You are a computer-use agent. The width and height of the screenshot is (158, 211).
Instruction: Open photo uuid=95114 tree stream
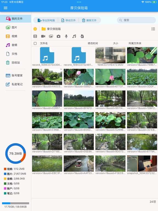[x=110, y=100]
